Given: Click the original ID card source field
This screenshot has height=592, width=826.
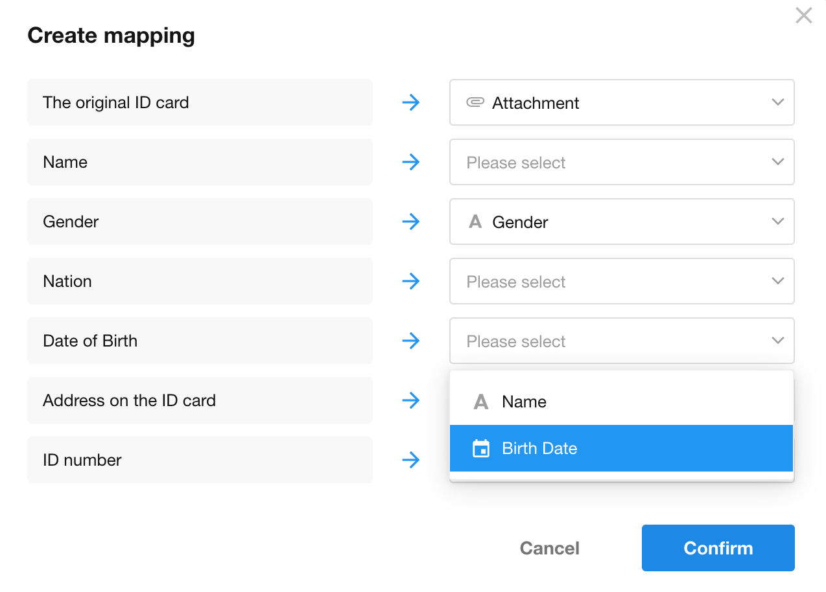Looking at the screenshot, I should point(200,102).
